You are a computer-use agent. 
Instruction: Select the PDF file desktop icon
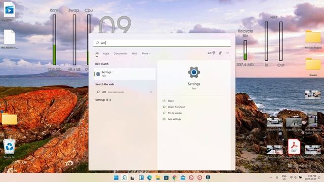click(x=294, y=147)
